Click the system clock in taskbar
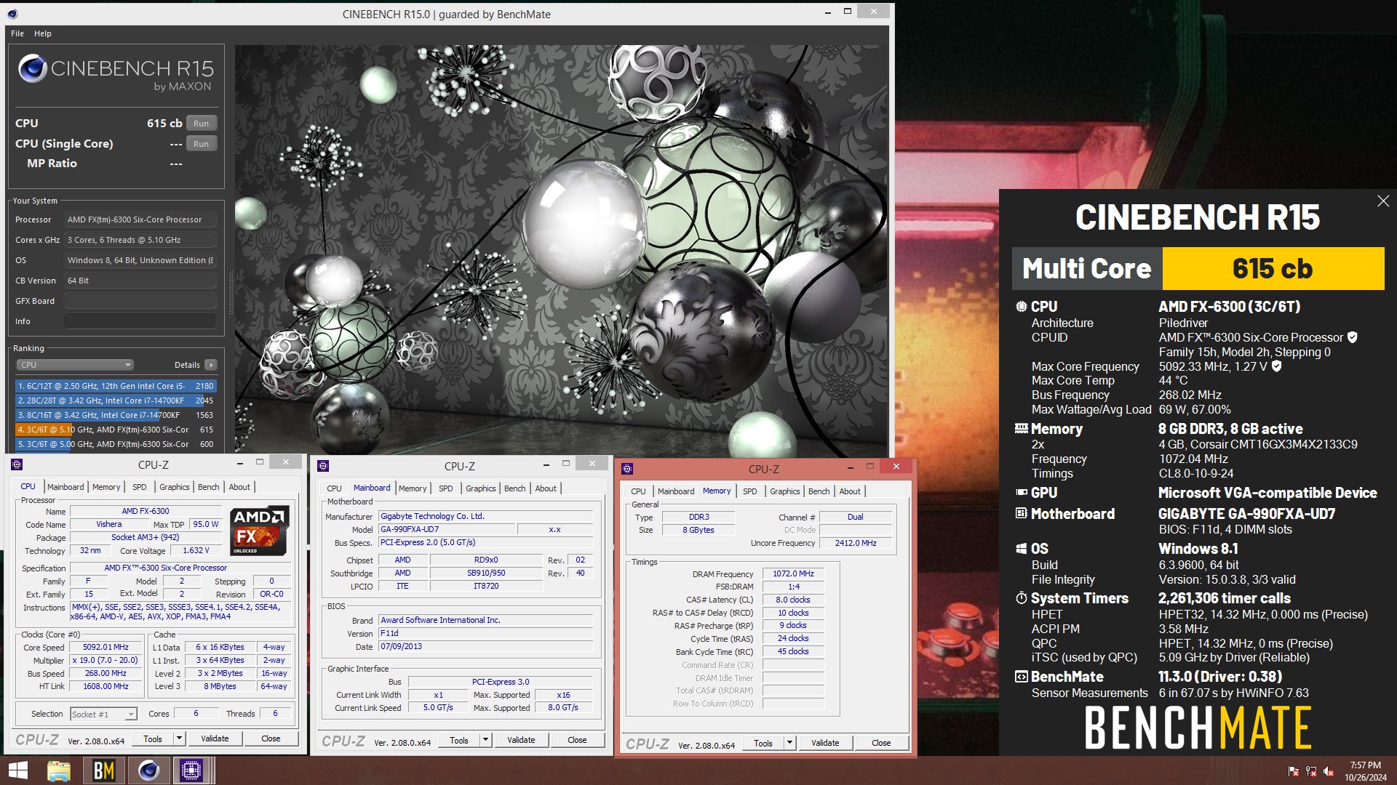This screenshot has width=1397, height=785. pyautogui.click(x=1365, y=771)
